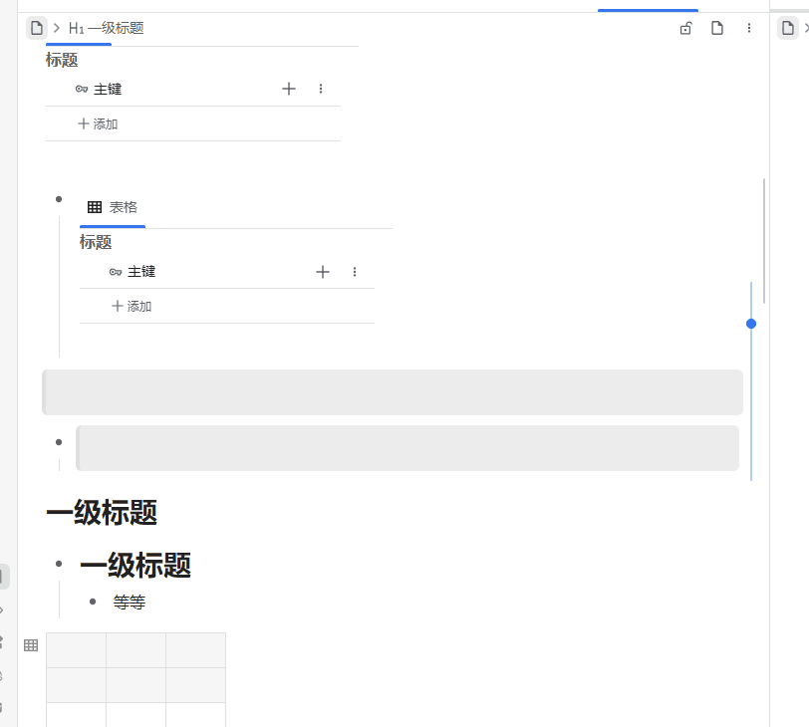Open the more options menu for the 主键 column

click(x=321, y=89)
